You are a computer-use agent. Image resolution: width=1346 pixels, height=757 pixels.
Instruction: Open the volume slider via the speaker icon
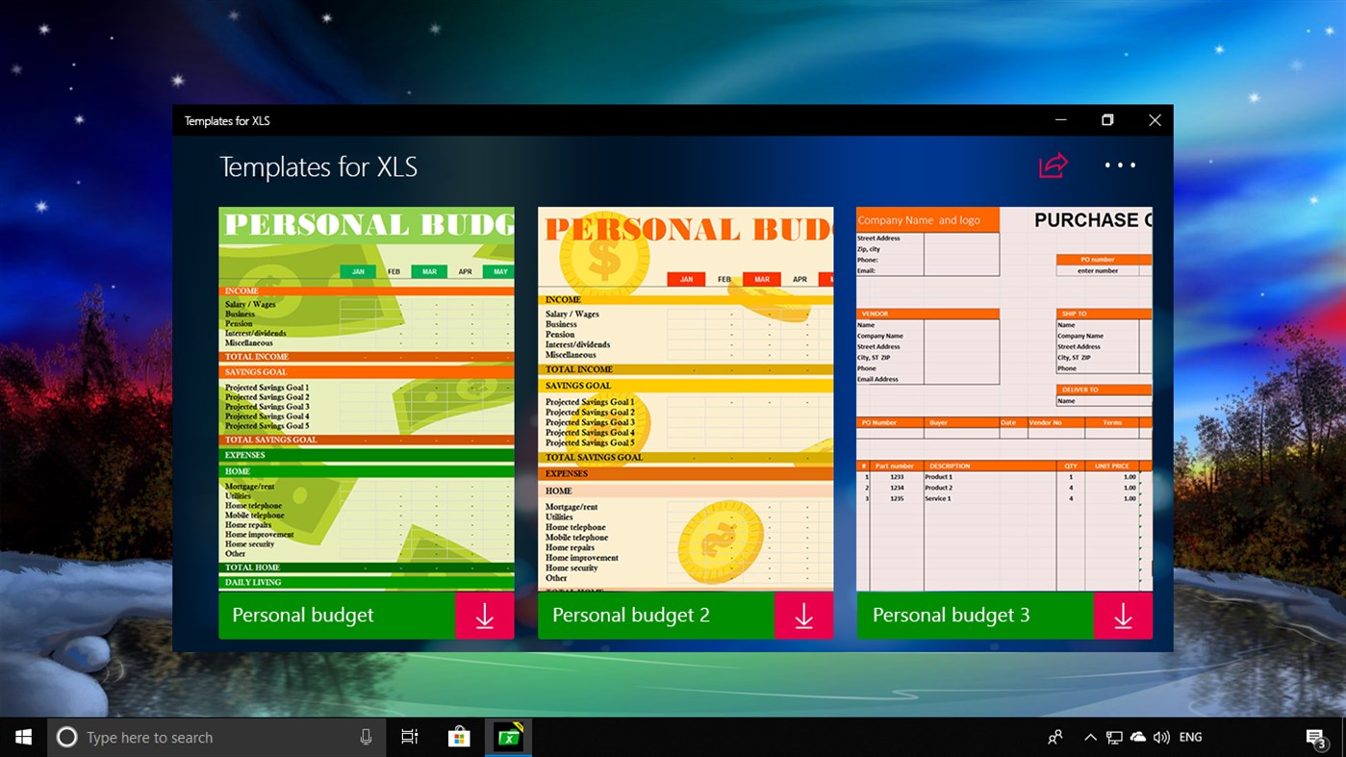(x=1161, y=737)
